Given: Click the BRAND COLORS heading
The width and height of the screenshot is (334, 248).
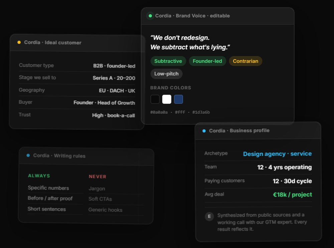Looking at the screenshot, I should (171, 88).
